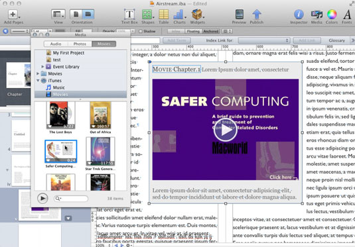Play selected media in Media browser
This screenshot has width=355, height=247.
click(42, 199)
